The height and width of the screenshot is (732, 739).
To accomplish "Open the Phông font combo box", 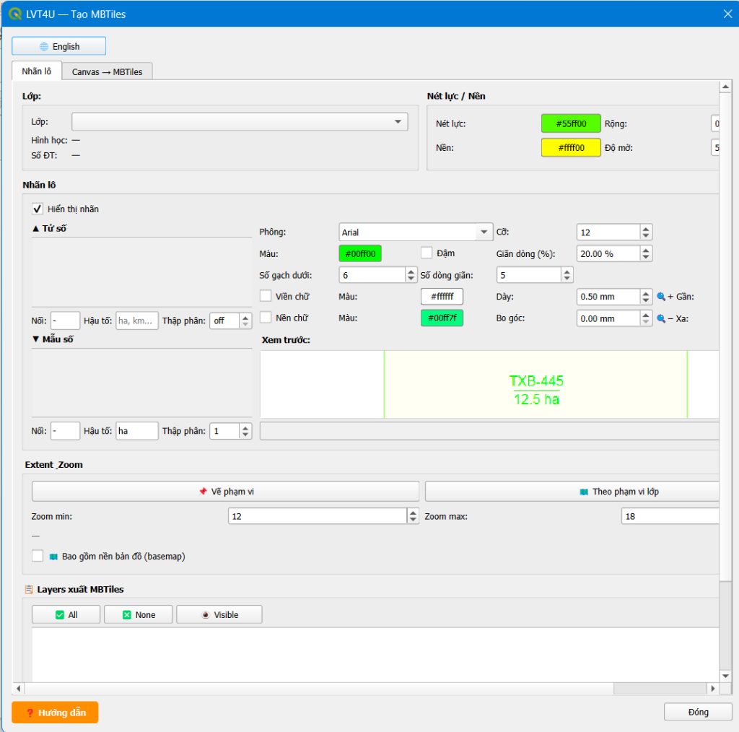I will tap(416, 232).
